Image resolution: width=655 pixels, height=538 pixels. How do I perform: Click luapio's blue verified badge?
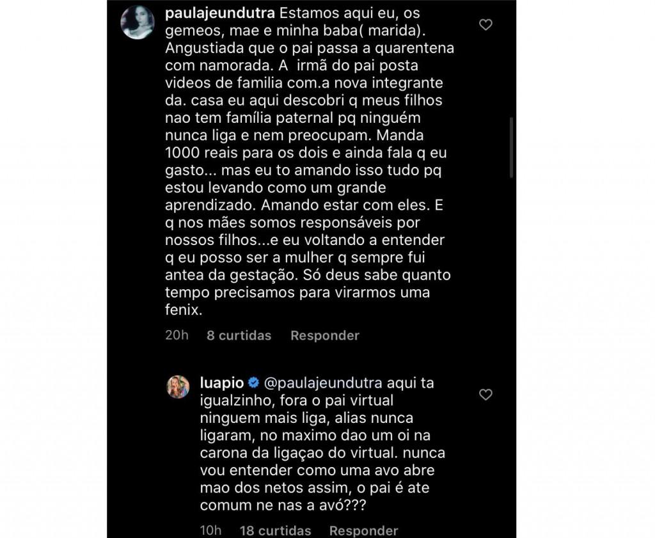point(253,383)
